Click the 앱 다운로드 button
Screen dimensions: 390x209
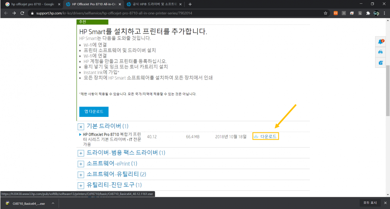94,112
